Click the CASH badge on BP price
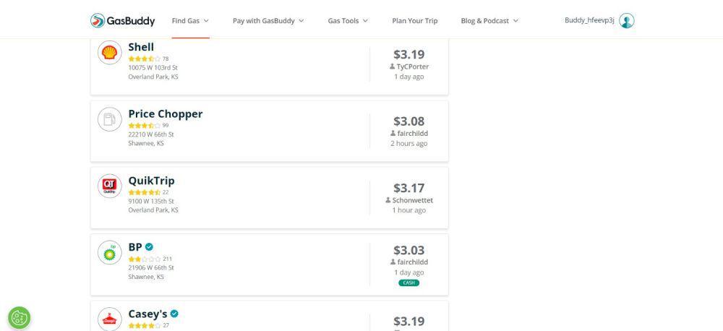Screen dimensions: 723x331 click(x=409, y=283)
